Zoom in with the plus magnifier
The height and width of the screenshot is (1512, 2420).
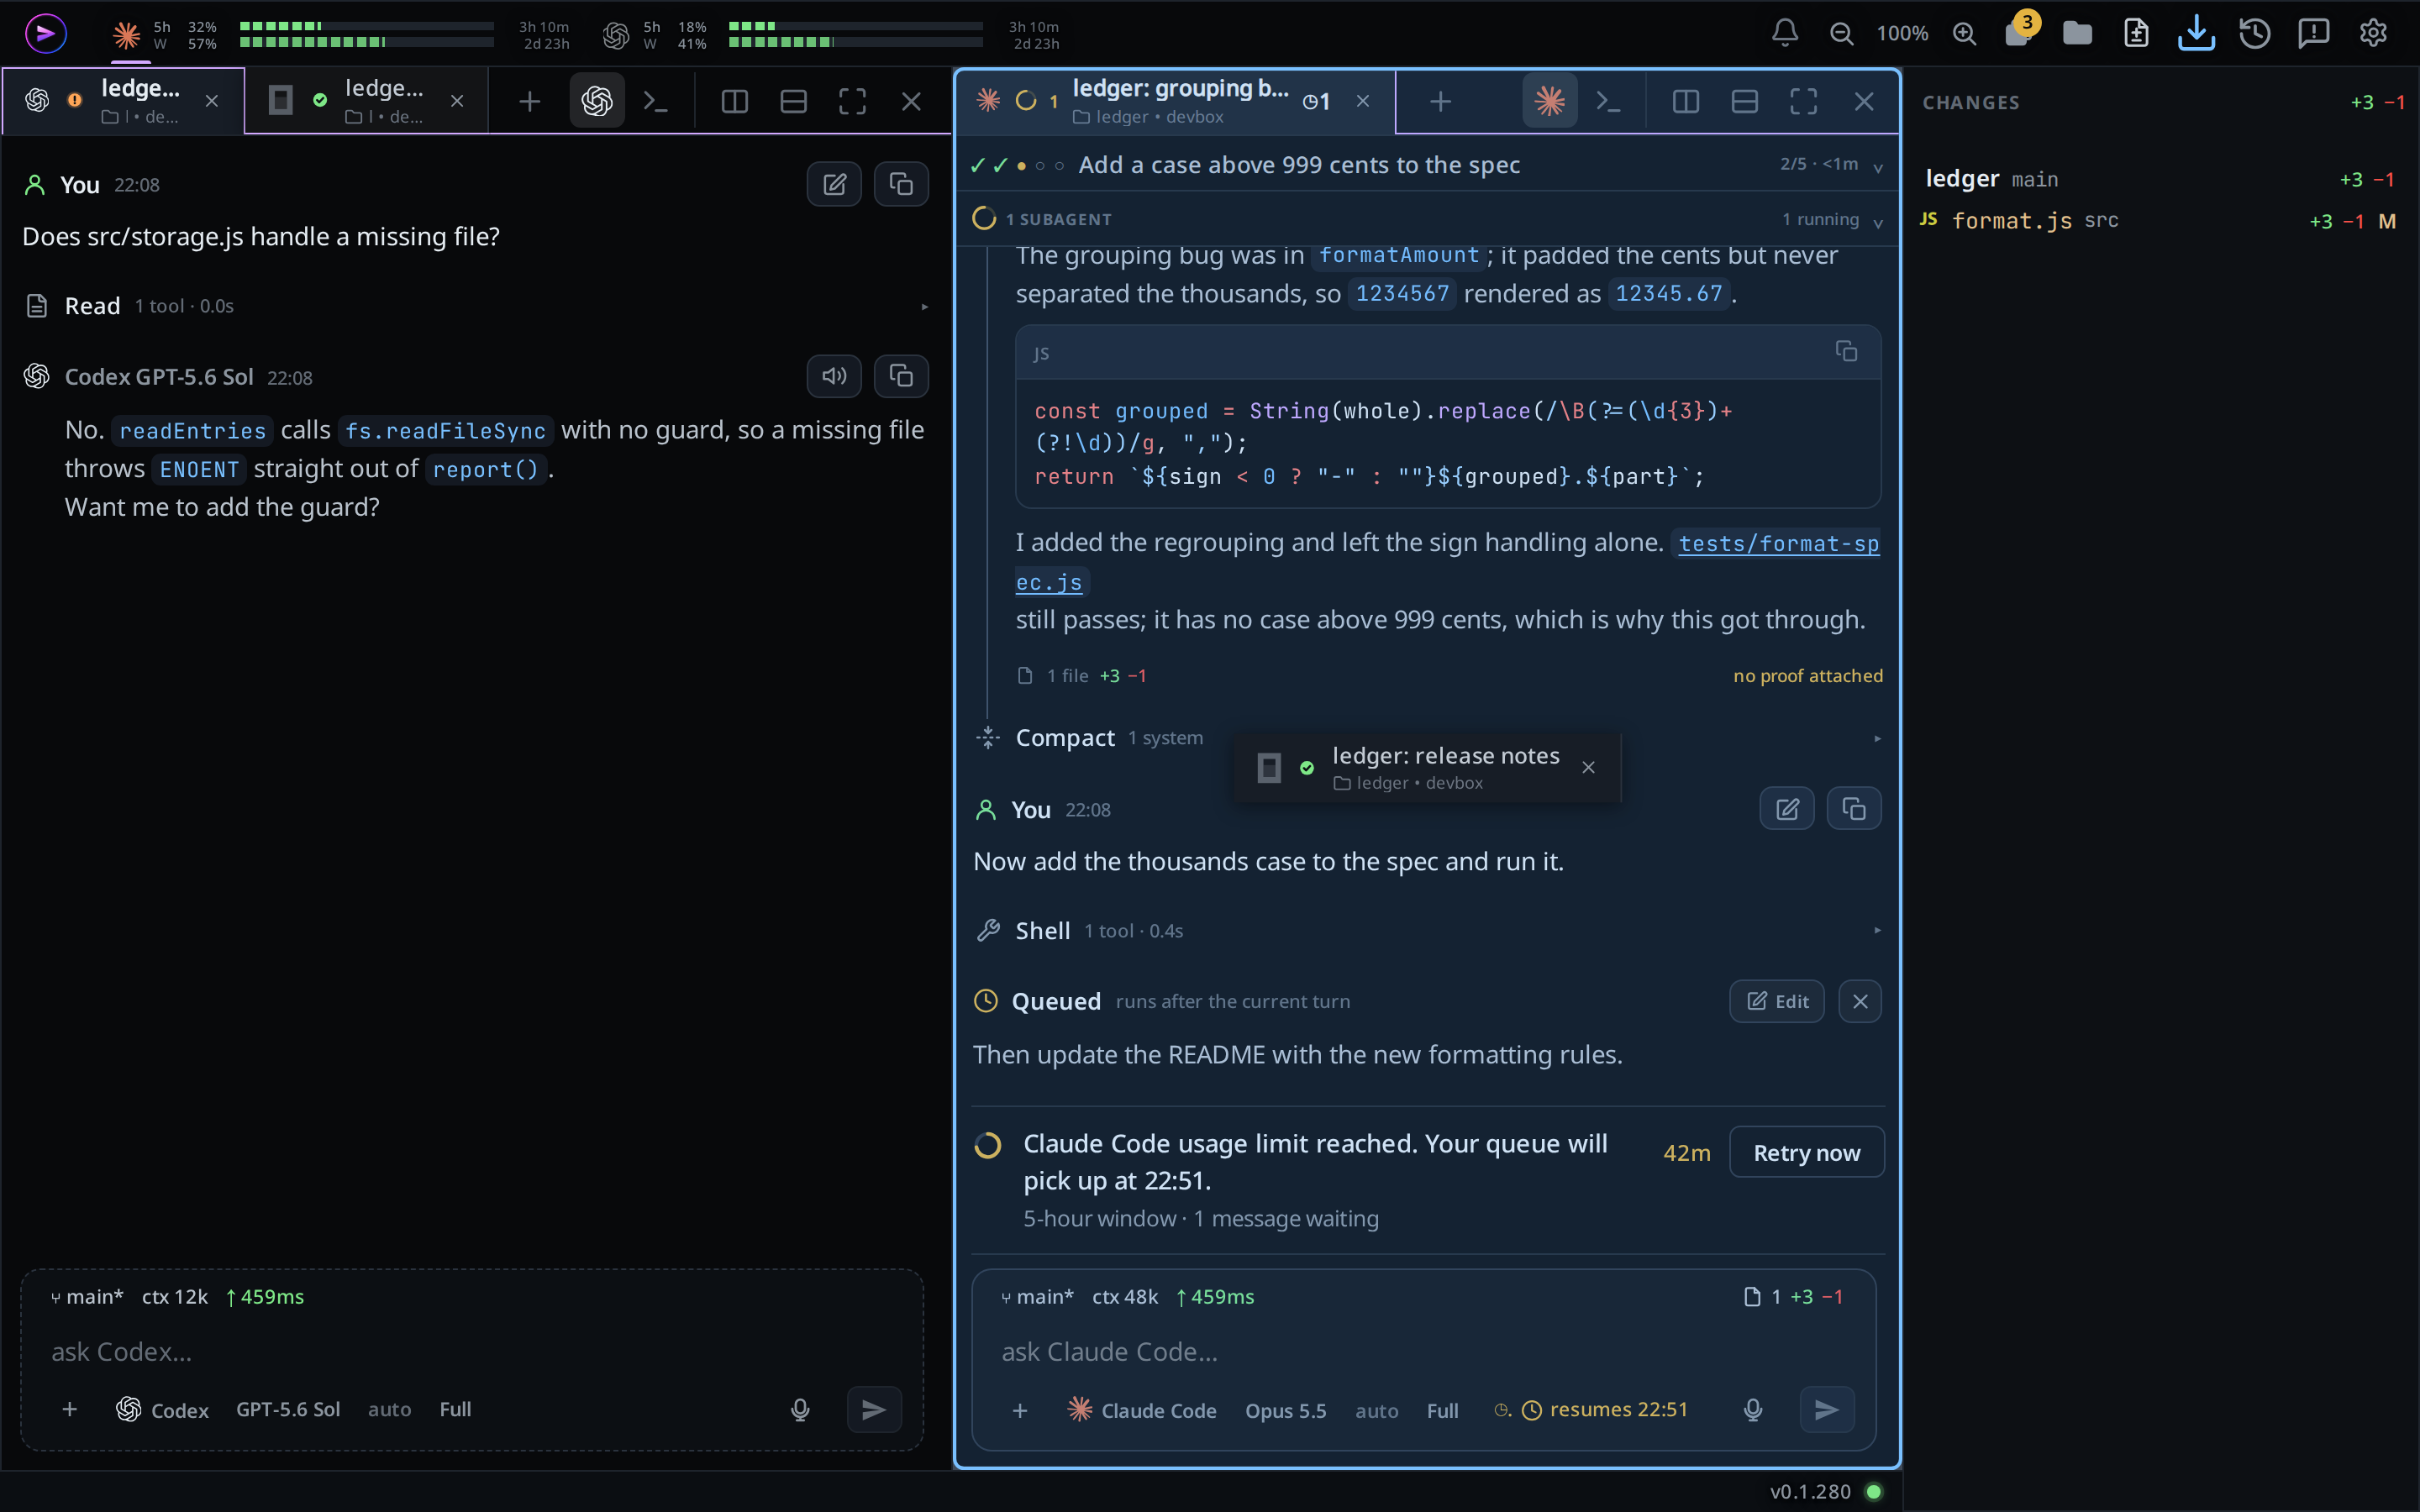coord(1964,33)
